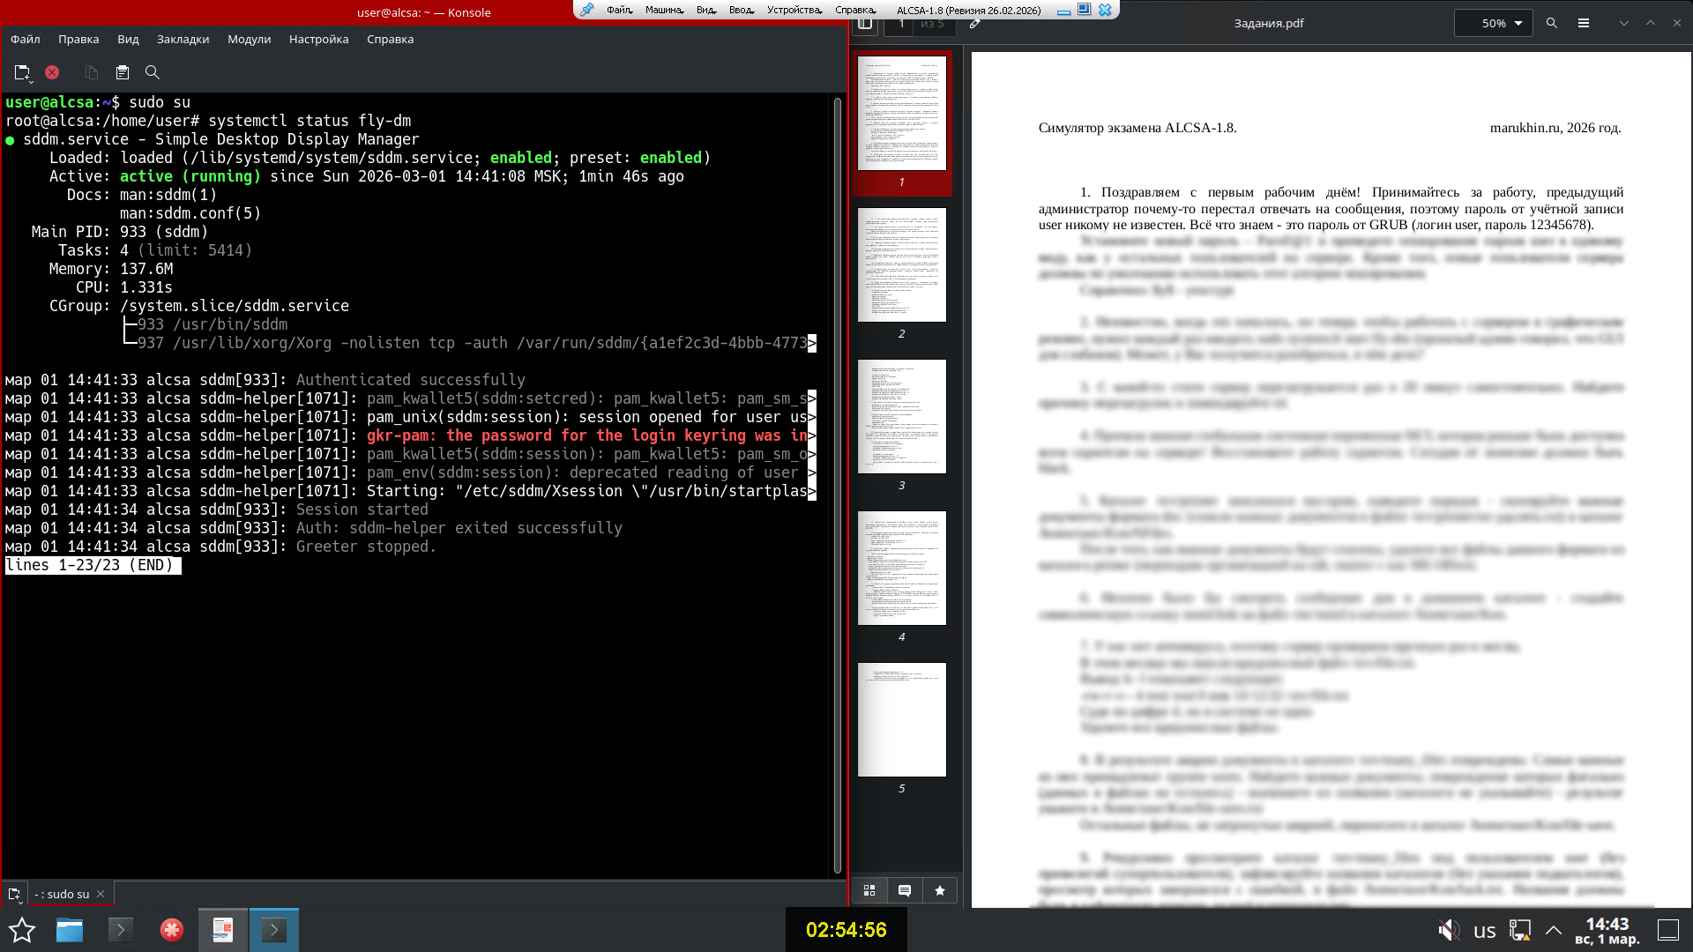Open search in the PDF viewer
Image resolution: width=1693 pixels, height=952 pixels.
(1552, 24)
